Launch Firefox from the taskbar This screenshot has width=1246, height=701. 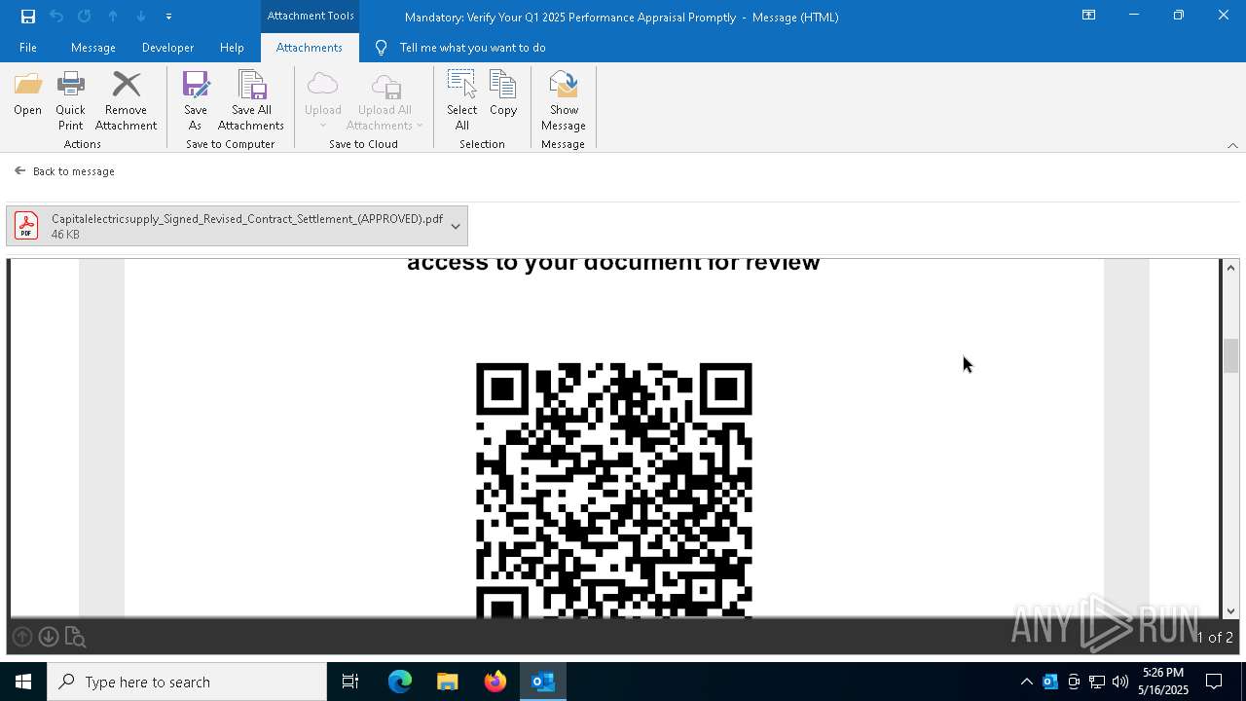tap(495, 682)
